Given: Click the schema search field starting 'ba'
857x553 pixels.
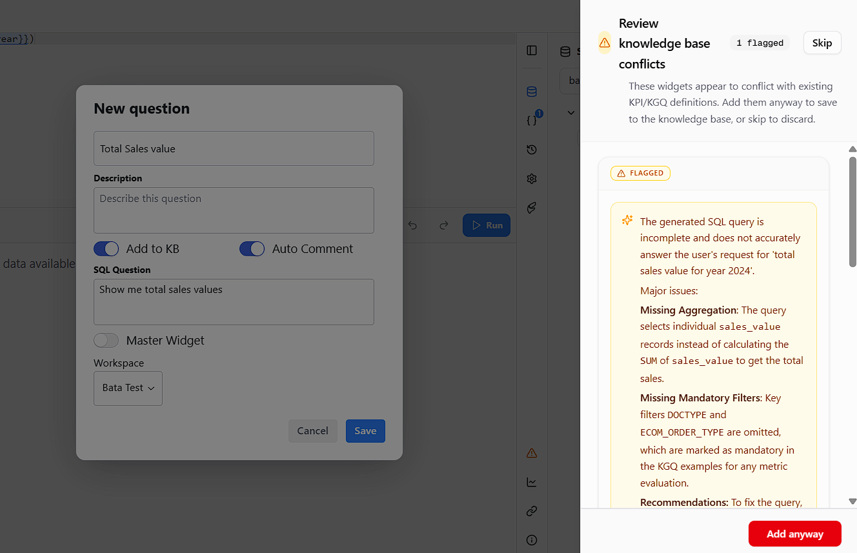Looking at the screenshot, I should click(570, 81).
